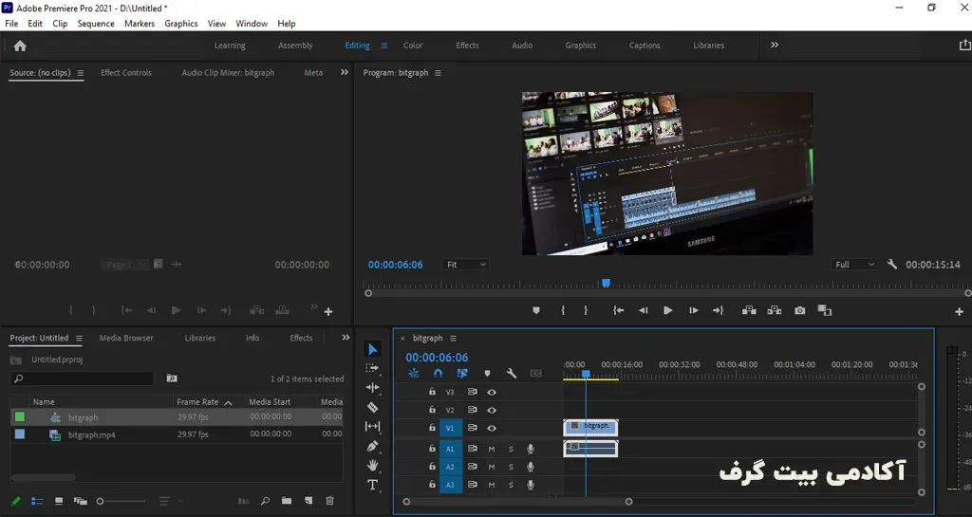This screenshot has width=972, height=517.
Task: Open Program bitgraph panel menu
Action: click(x=439, y=73)
